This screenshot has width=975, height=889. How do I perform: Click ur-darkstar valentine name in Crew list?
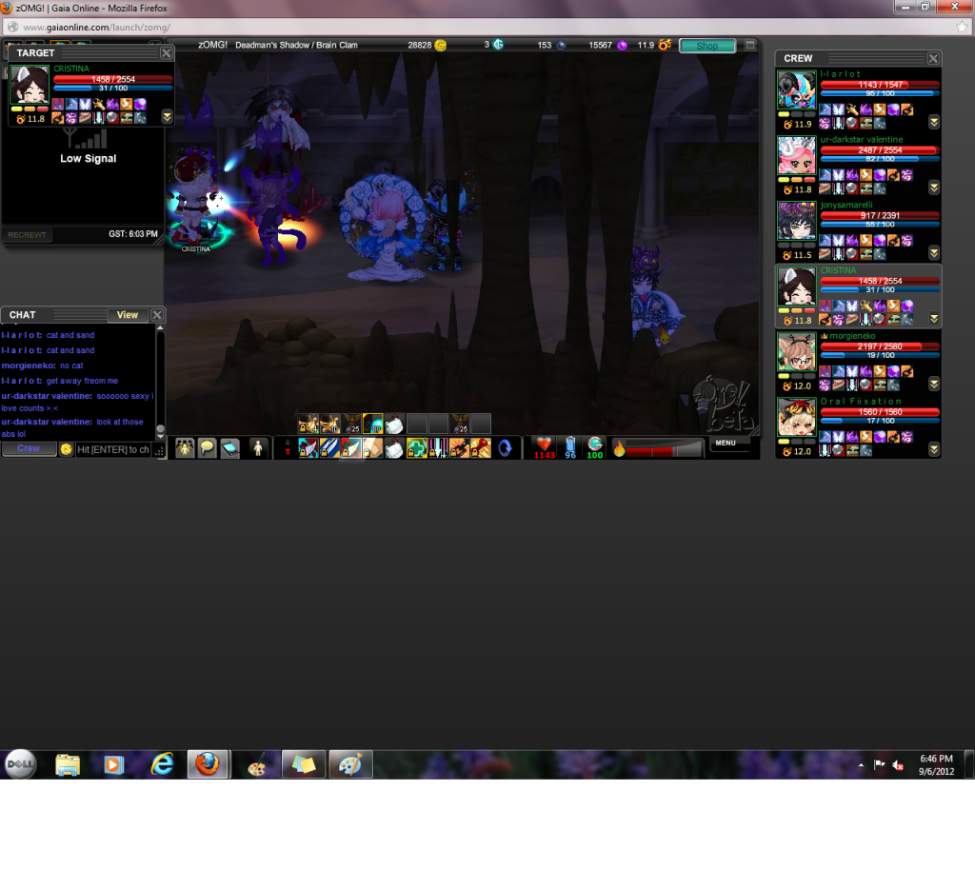(861, 139)
